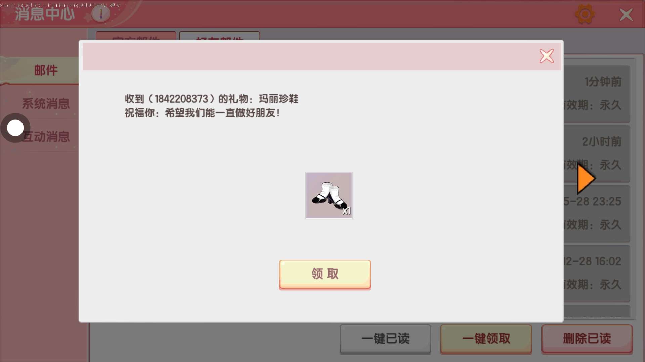
Task: Click the exclamation info icon beside 消息中心
Action: [x=100, y=14]
